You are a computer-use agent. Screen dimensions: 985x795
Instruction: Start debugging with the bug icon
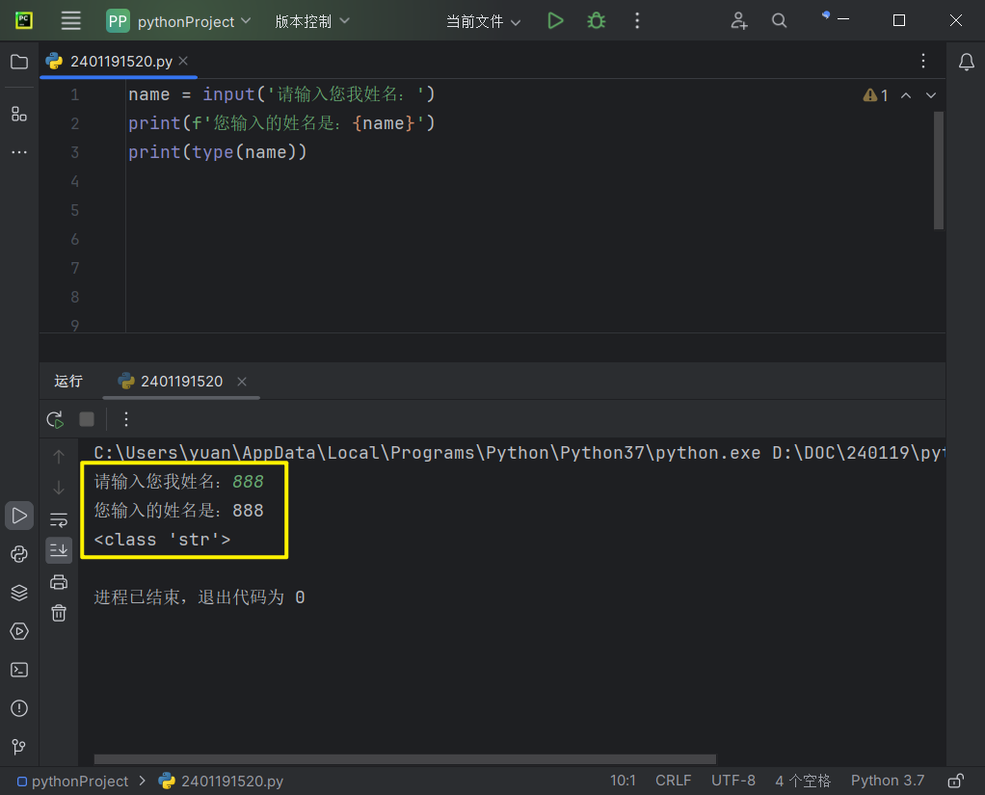point(597,21)
